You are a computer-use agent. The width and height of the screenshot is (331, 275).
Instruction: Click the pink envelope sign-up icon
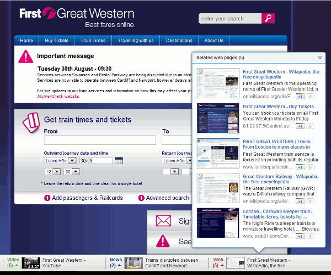(163, 221)
